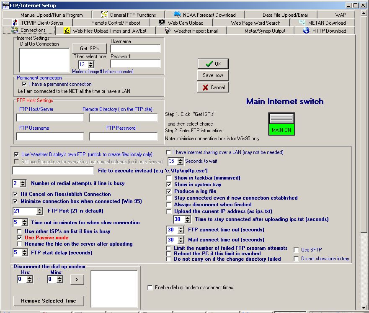Click the Save now button

tap(213, 75)
